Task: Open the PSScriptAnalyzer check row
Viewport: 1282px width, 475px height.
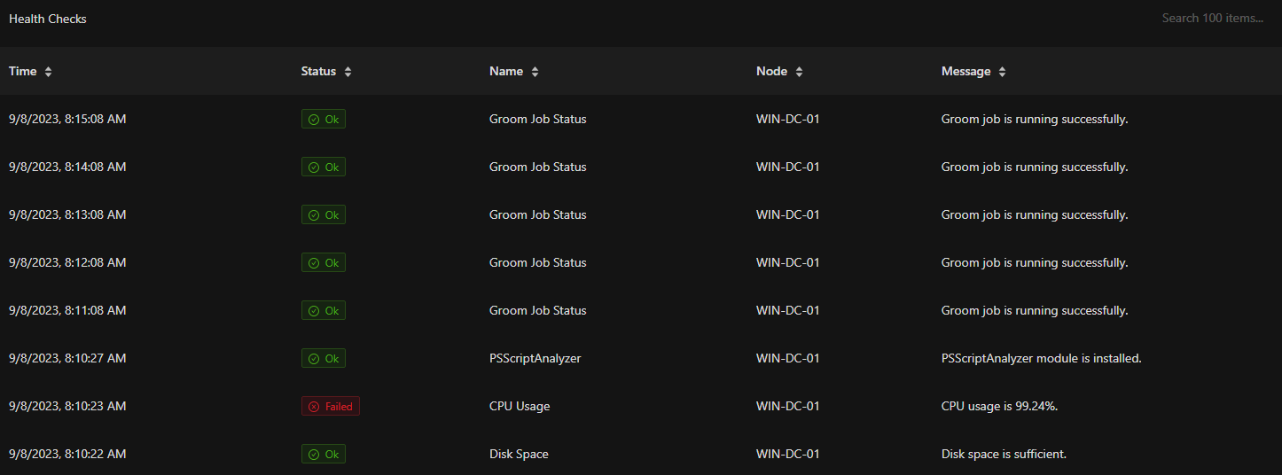Action: [641, 358]
